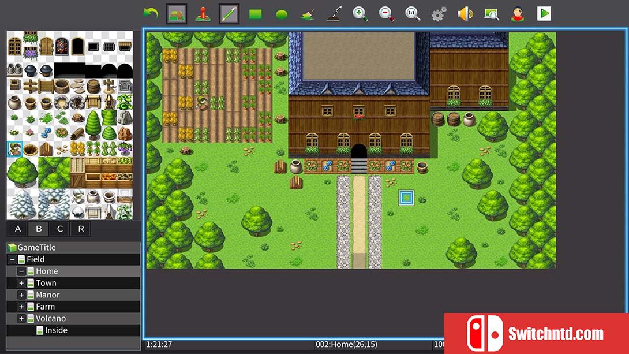Open the Sound Test speaker icon
Viewport: 629px width, 354px height.
click(x=465, y=14)
